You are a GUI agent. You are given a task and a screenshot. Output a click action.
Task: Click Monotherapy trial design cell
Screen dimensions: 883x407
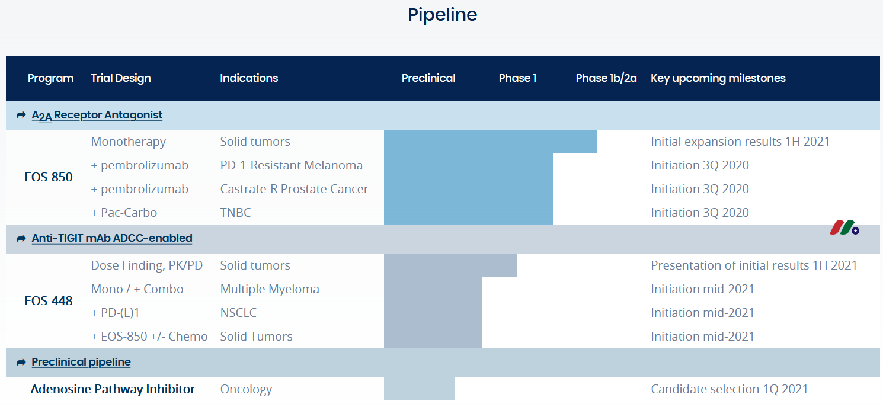[129, 142]
